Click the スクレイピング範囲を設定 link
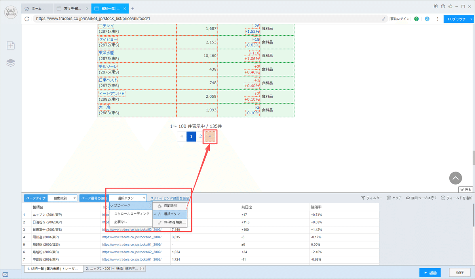475x279 pixels. (x=169, y=198)
